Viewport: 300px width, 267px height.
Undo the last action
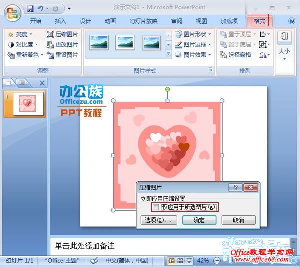(x=40, y=8)
